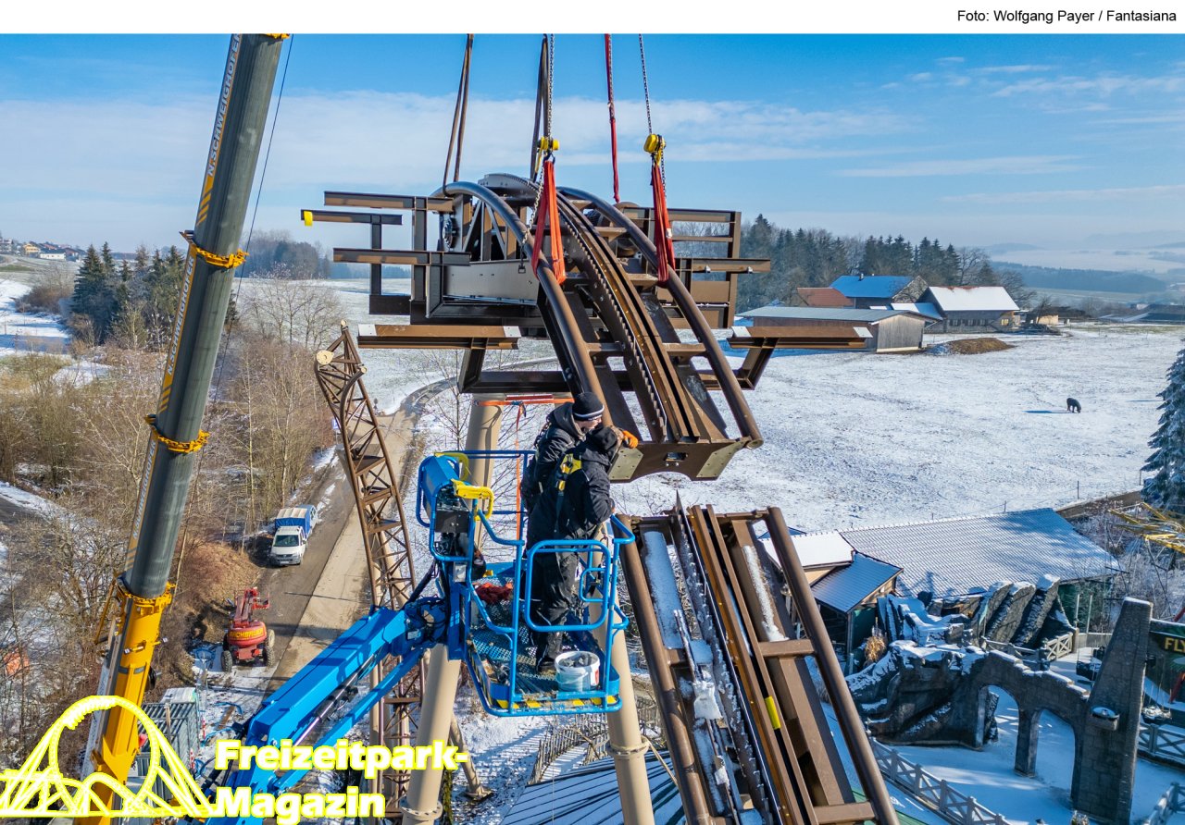The height and width of the screenshot is (825, 1185).
Task: Click the photo credit Wolfgang Payer text
Action: pyautogui.click(x=1066, y=16)
